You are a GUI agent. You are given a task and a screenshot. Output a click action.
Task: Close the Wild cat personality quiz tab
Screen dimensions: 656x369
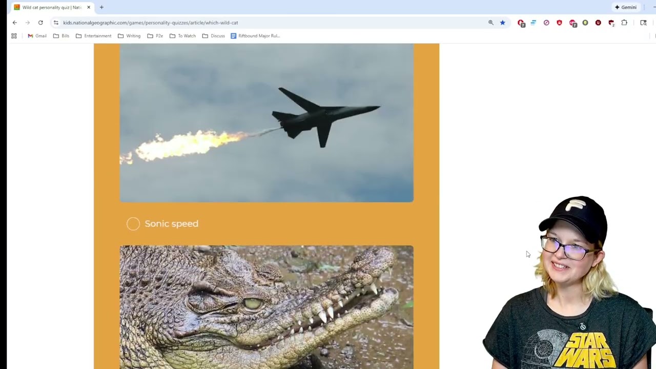point(89,7)
